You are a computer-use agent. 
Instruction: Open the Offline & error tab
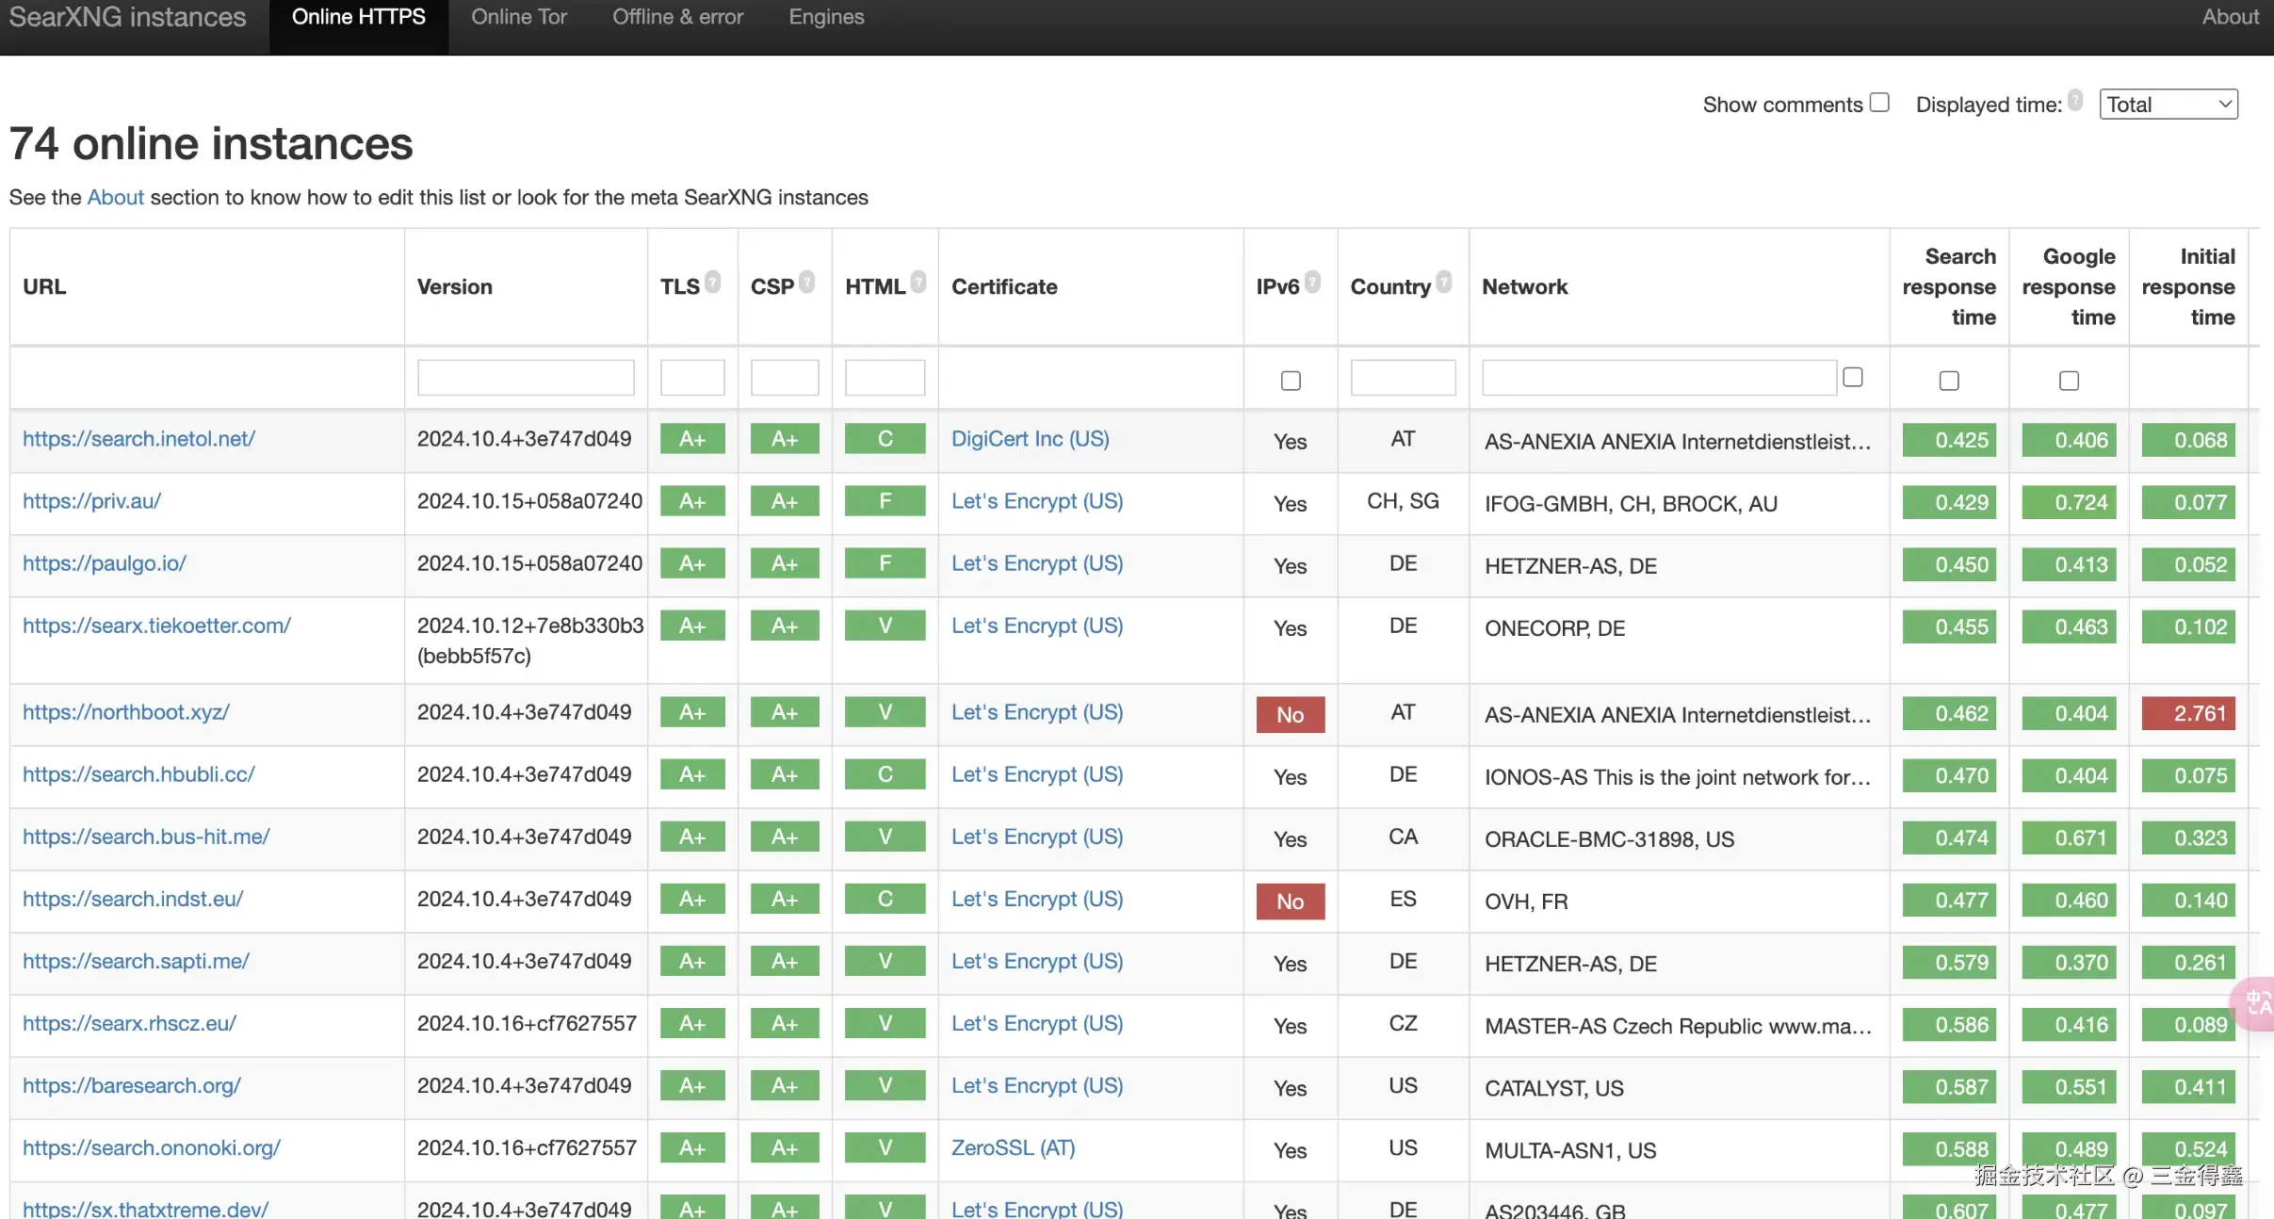[677, 17]
